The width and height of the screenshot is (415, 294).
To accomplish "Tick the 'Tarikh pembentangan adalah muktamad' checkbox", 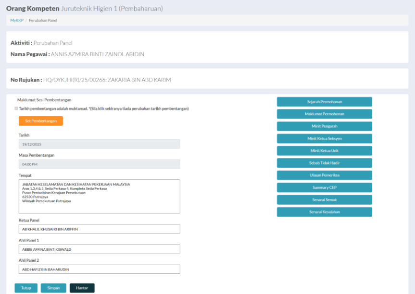I will pos(16,109).
